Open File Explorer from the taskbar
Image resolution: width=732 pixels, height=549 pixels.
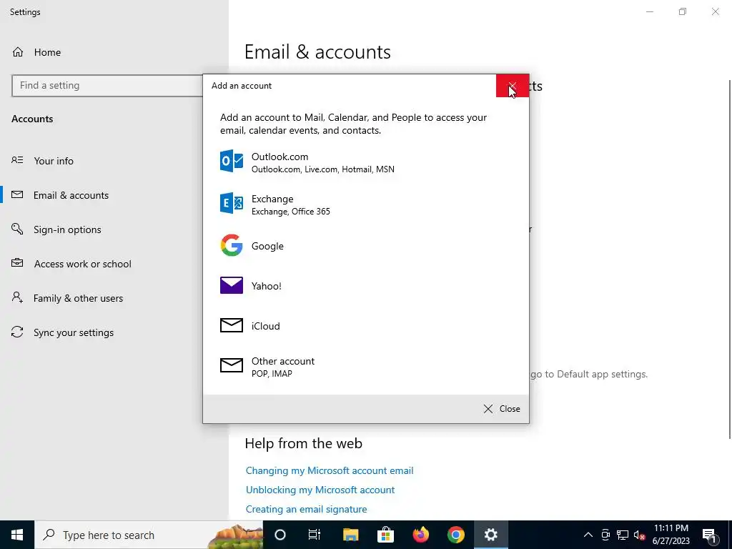point(350,535)
